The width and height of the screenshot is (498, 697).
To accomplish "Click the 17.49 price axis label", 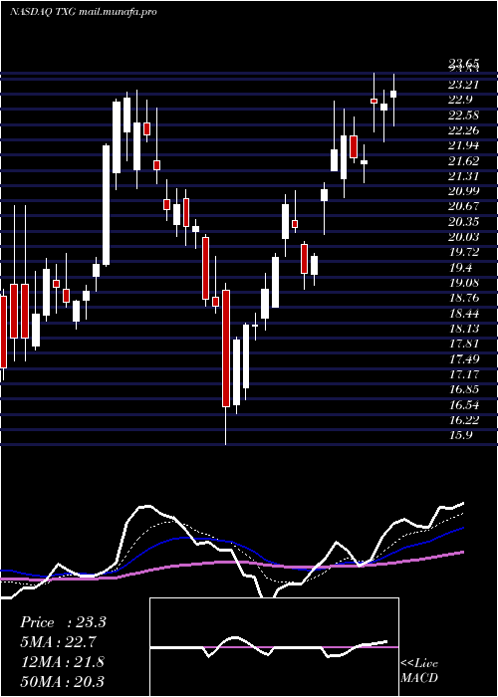I will click(464, 358).
